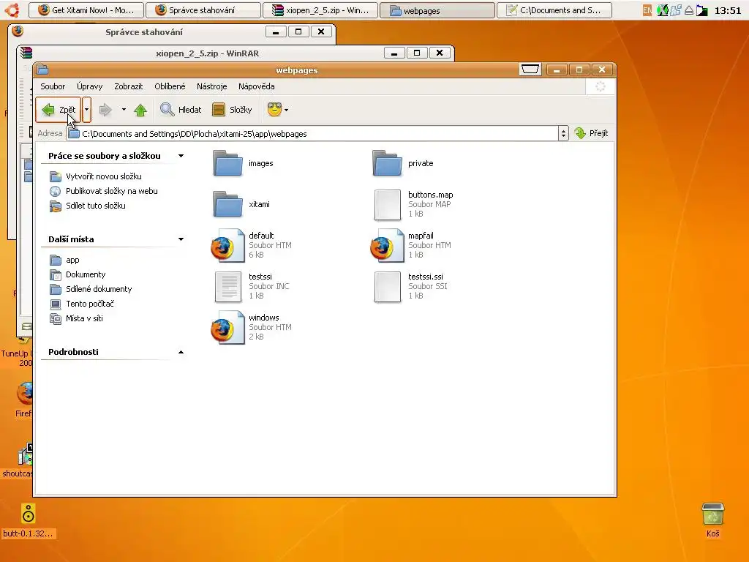Image resolution: width=749 pixels, height=562 pixels.
Task: Open Dokumenty from Další místa
Action: 86,274
